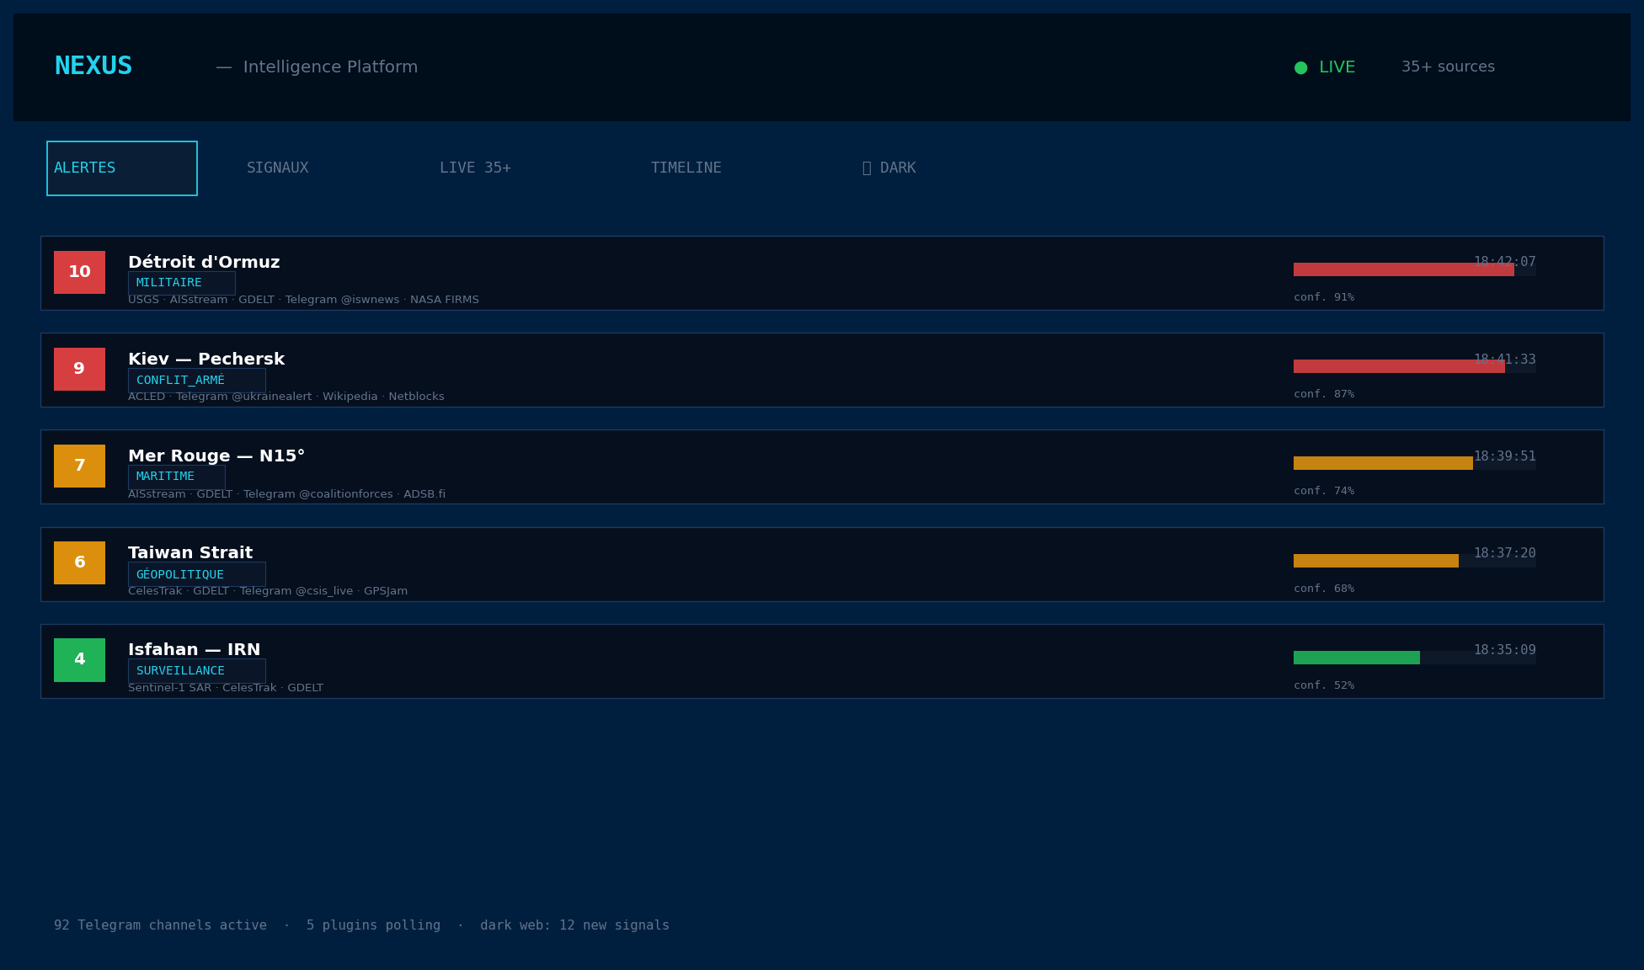Image resolution: width=1644 pixels, height=970 pixels.
Task: Open the LIVE 35+ tab
Action: (475, 168)
